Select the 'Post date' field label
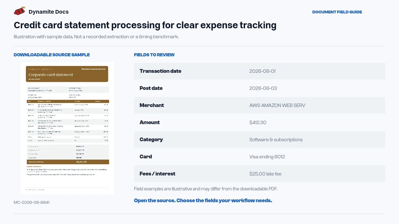 coord(151,88)
